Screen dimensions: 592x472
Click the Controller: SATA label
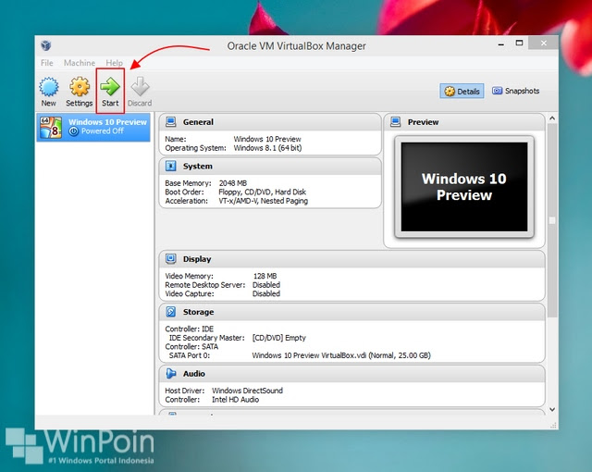[x=191, y=347]
